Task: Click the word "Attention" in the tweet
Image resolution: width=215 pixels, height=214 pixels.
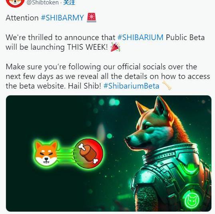Action: (x=22, y=18)
